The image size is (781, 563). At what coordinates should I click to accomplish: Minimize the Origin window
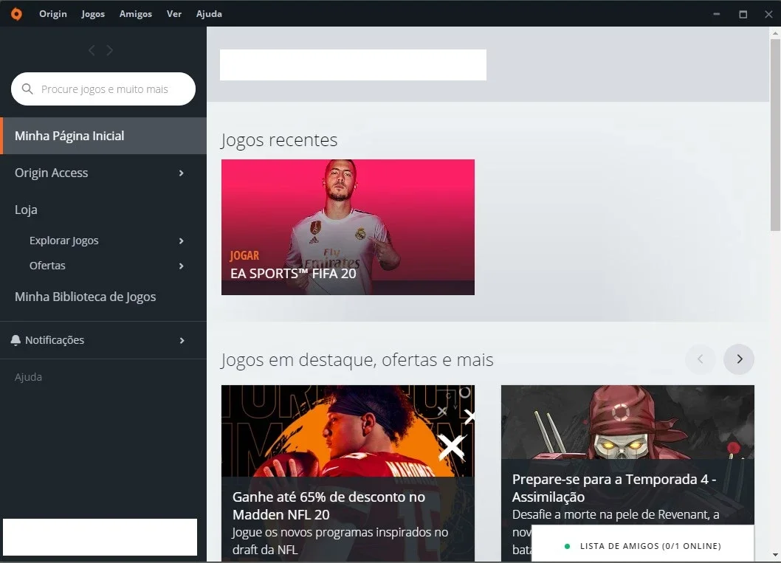(716, 14)
